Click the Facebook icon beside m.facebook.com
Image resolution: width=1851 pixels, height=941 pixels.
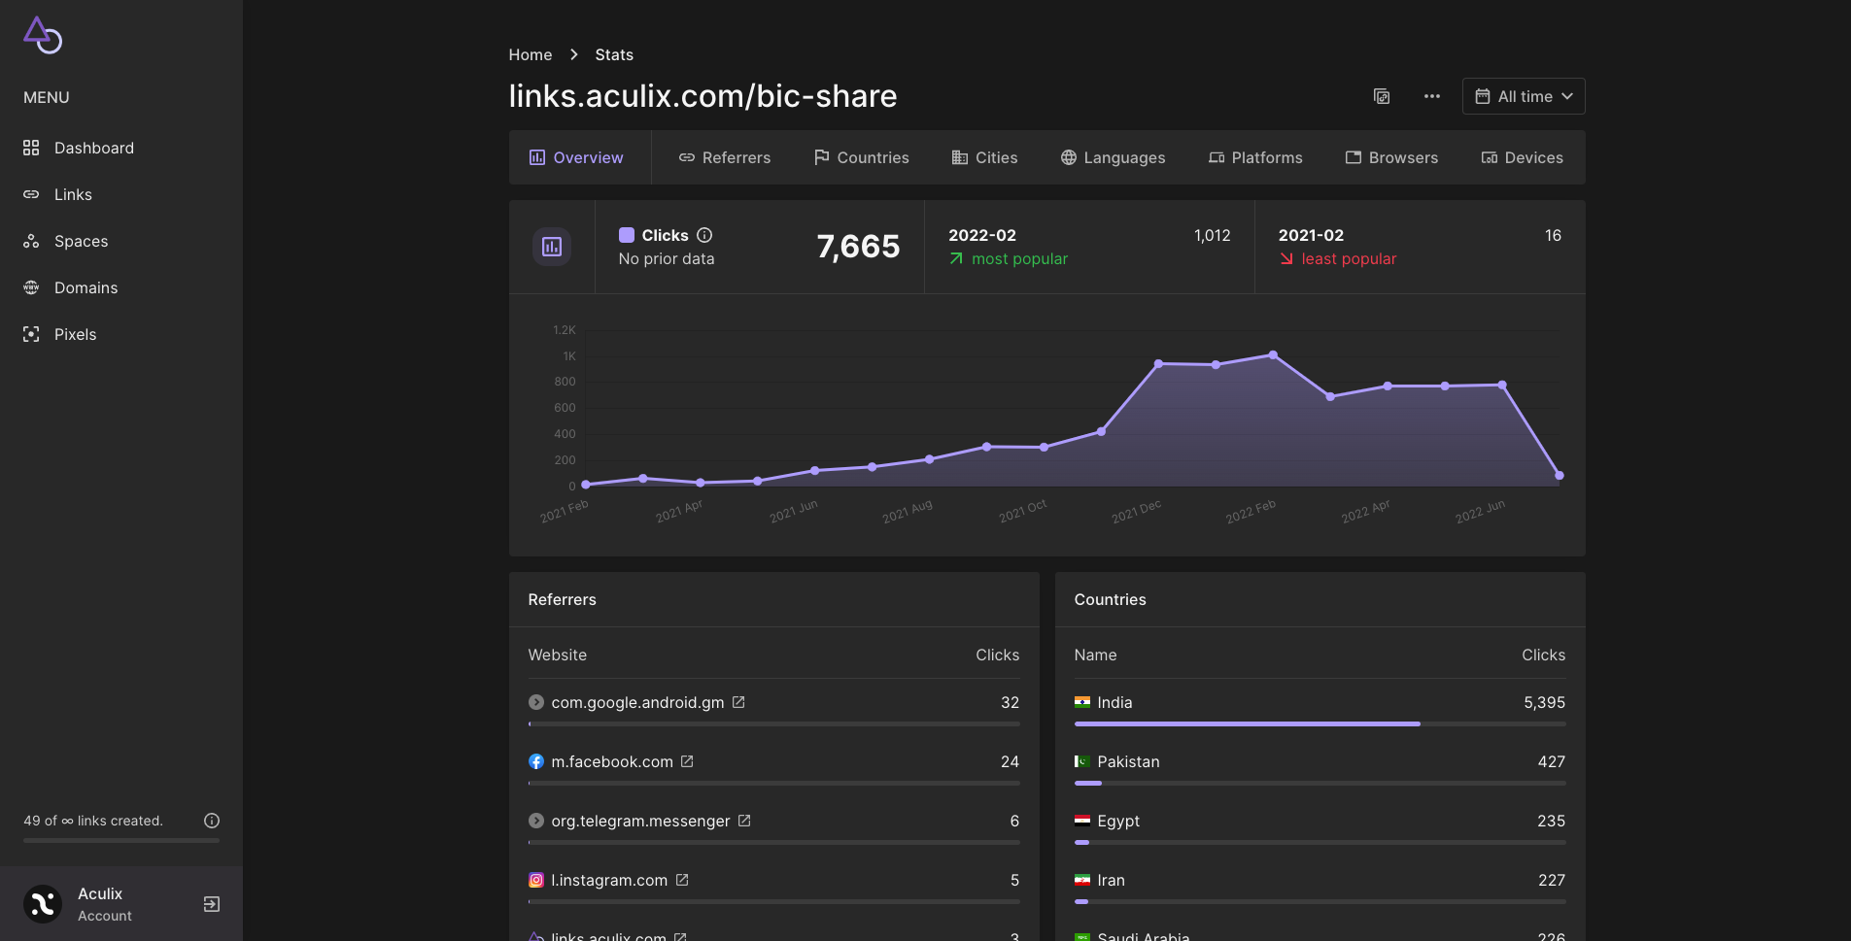[x=536, y=761]
